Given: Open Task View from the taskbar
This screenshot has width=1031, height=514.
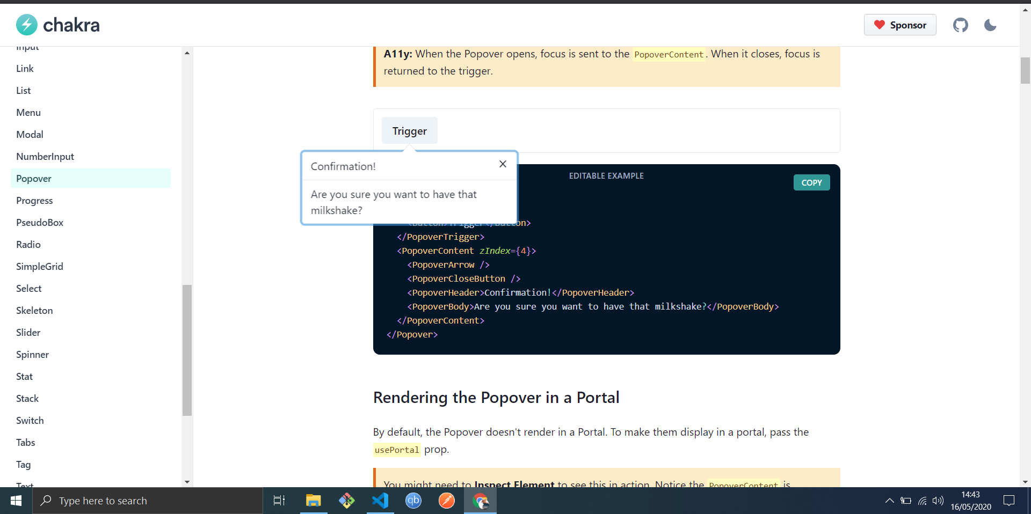Looking at the screenshot, I should (x=279, y=501).
